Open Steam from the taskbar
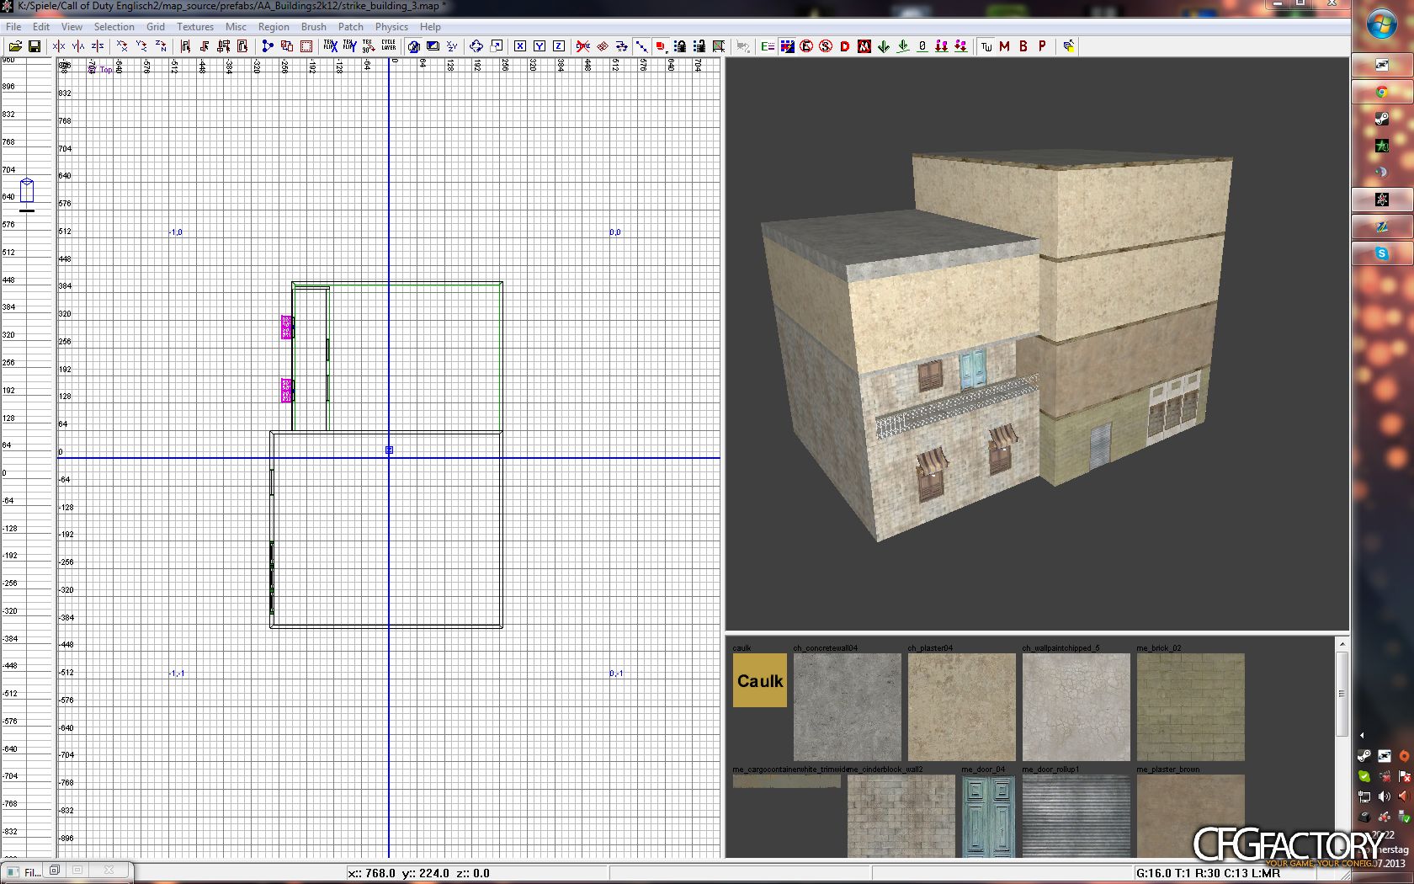This screenshot has width=1414, height=884. tap(1382, 119)
